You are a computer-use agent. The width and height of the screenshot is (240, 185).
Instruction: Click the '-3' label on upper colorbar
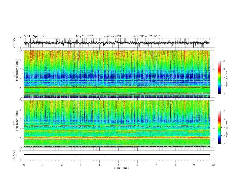tap(224, 61)
